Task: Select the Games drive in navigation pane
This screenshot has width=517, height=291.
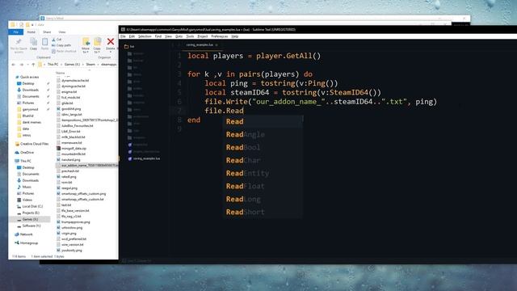Action: [x=30, y=219]
